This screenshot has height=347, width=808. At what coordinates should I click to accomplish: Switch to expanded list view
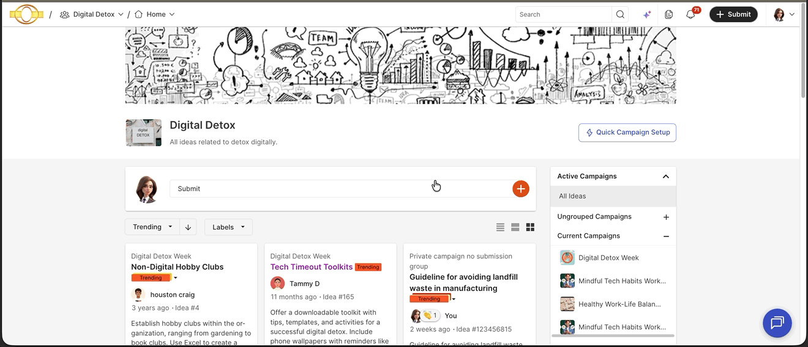[x=515, y=227]
